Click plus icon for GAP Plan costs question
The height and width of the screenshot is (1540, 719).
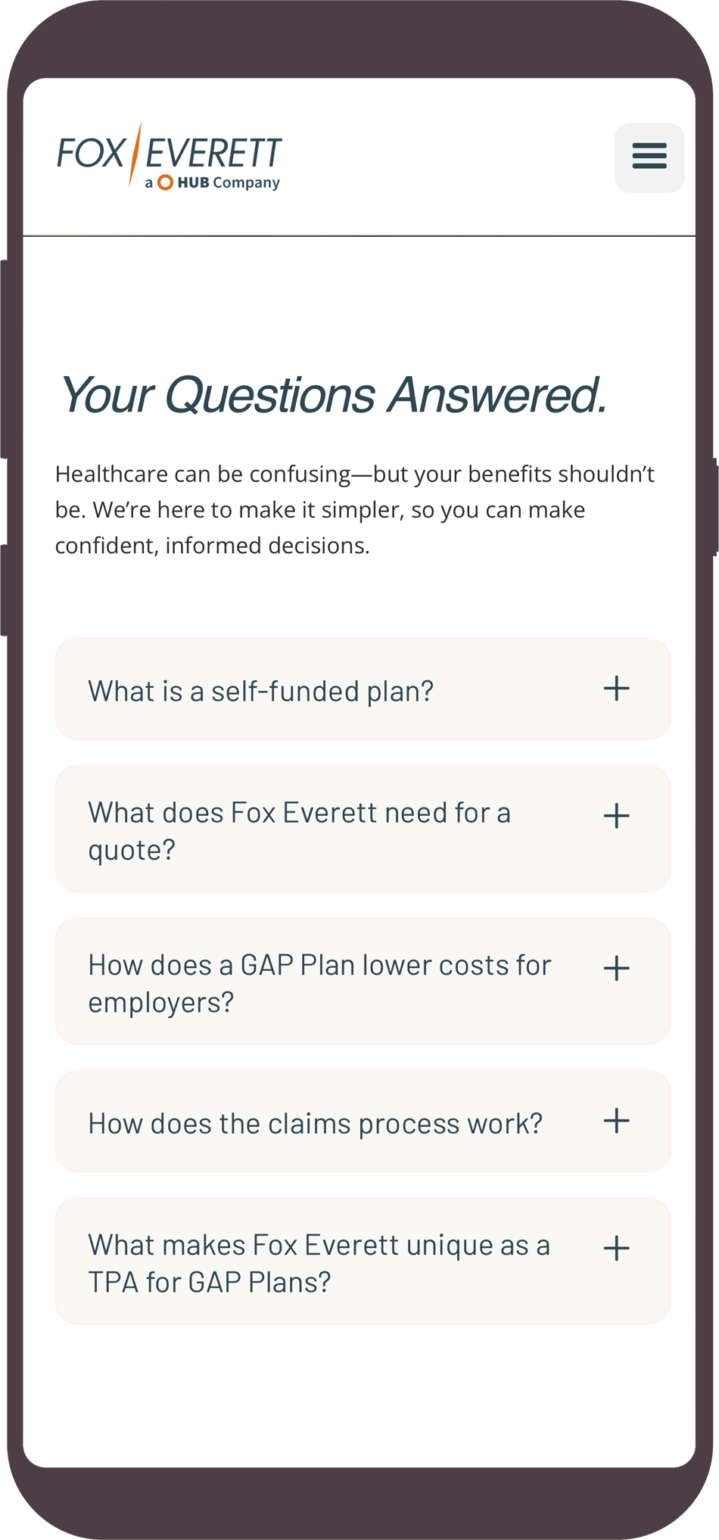pyautogui.click(x=616, y=968)
